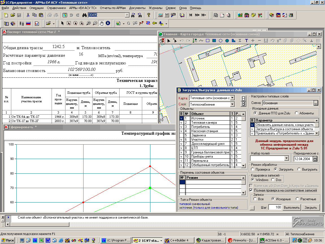325x244 pixels.
Task: Choose the Абоненты source data option
Action: (x=296, y=113)
